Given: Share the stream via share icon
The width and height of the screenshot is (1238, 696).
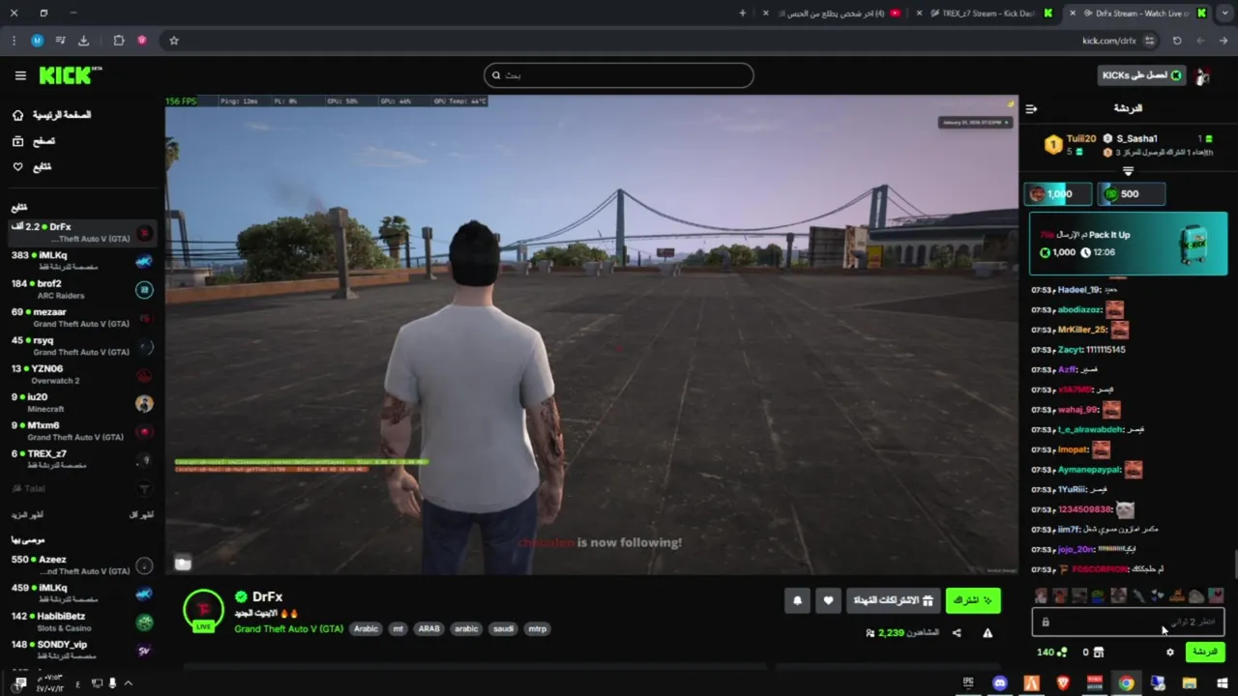Looking at the screenshot, I should (957, 633).
